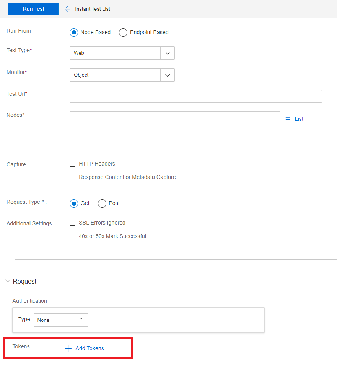This screenshot has width=337, height=369.
Task: Enable HTTP Headers capture checkbox
Action: pyautogui.click(x=73, y=164)
